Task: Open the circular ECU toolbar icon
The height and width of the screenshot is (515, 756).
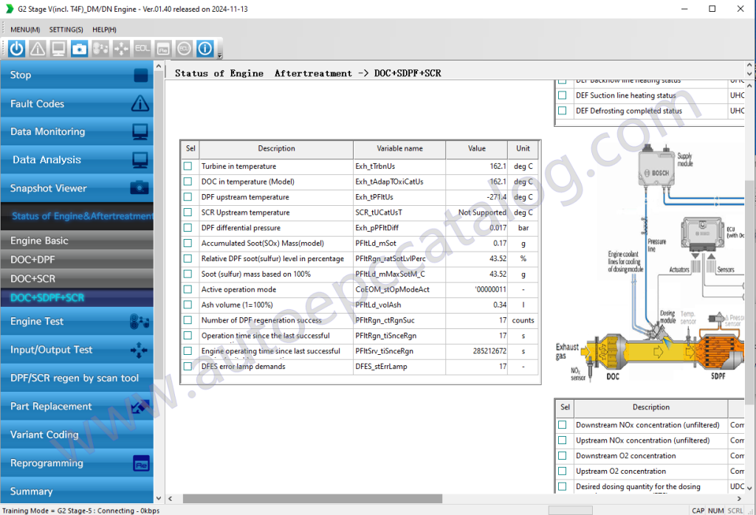Action: pyautogui.click(x=182, y=49)
